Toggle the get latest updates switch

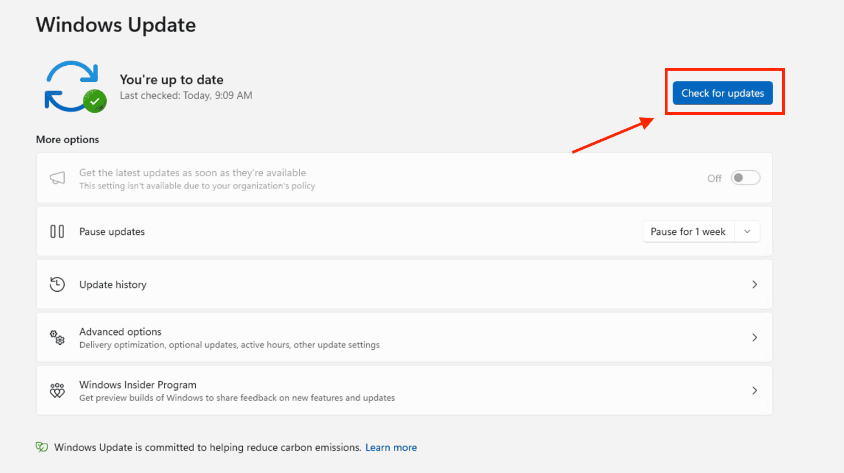745,178
